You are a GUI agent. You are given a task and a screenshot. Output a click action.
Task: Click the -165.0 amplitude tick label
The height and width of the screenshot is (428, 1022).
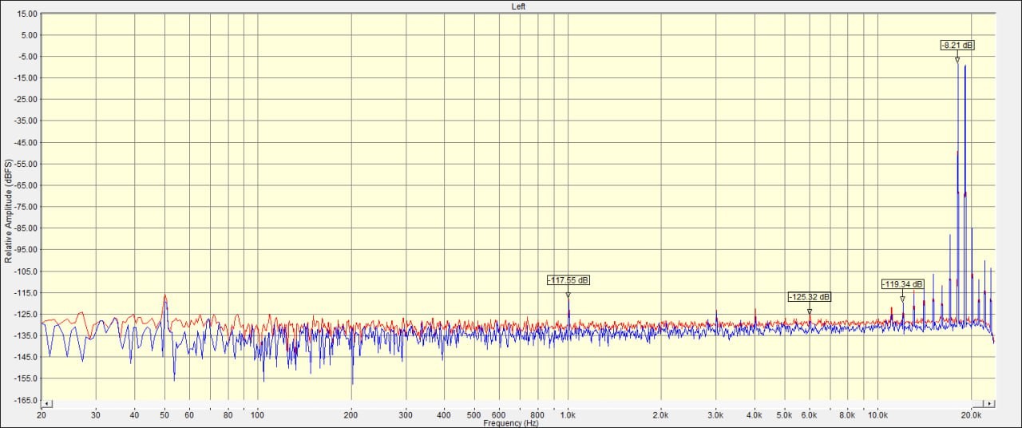tap(26, 400)
